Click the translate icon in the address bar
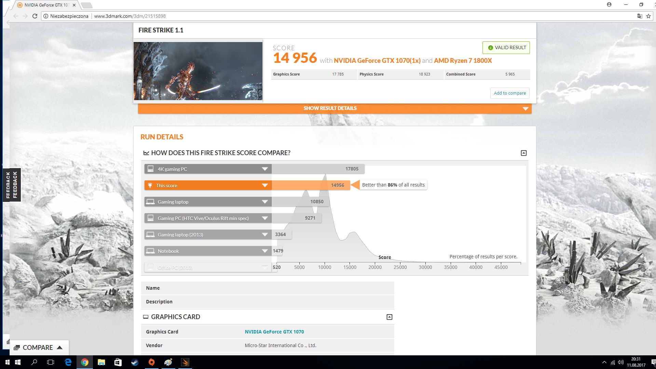 pyautogui.click(x=639, y=16)
